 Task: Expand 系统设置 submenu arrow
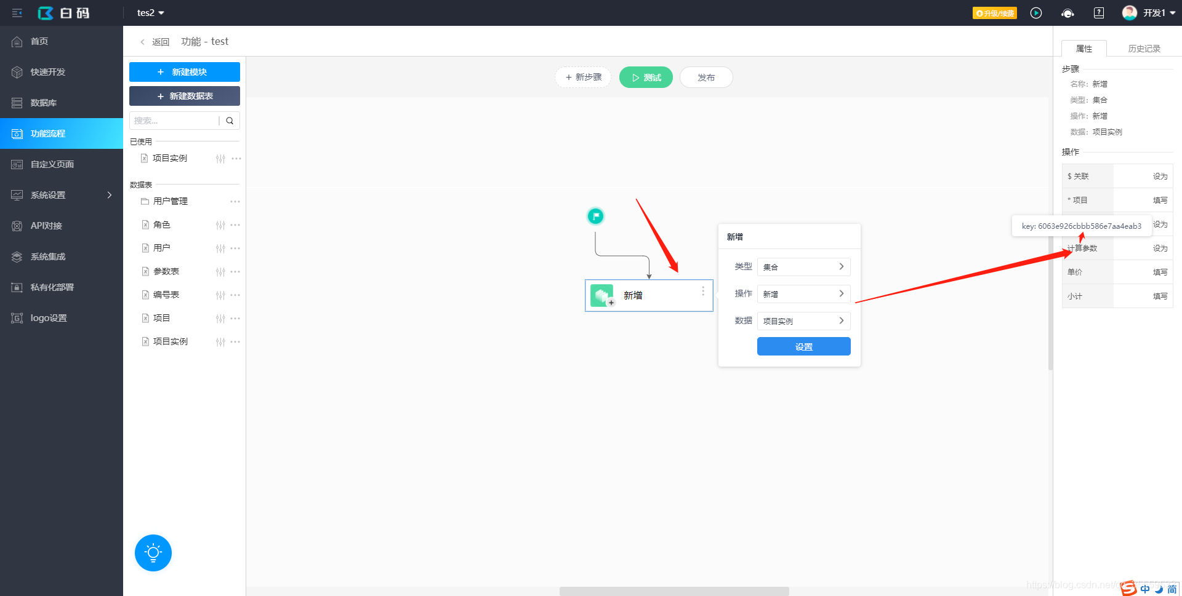pos(110,195)
